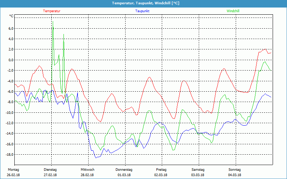Click the -8,0 y-axis value
Screen dimensions: 287x179
(10, 102)
